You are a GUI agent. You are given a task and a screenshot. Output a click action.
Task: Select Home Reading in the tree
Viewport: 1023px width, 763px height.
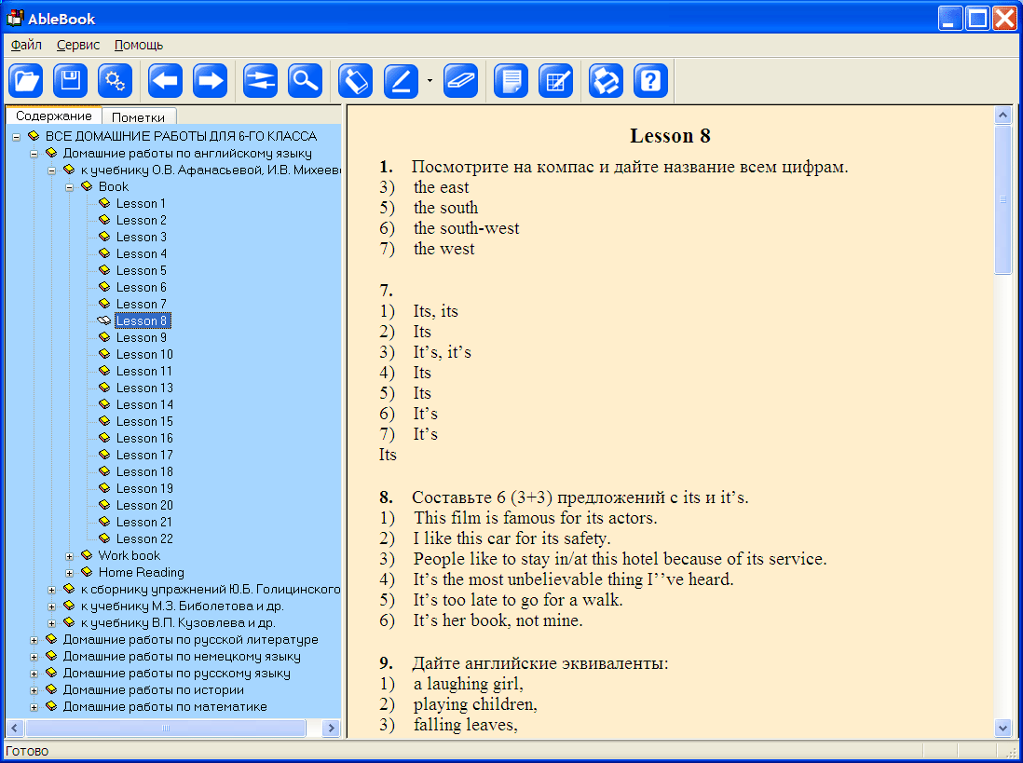(x=141, y=572)
